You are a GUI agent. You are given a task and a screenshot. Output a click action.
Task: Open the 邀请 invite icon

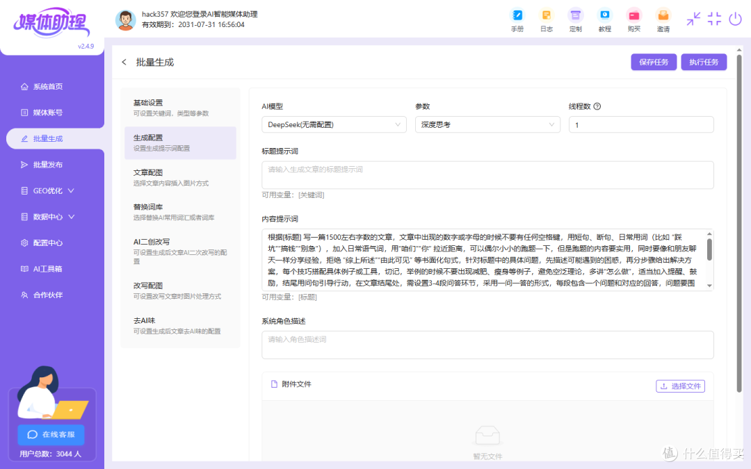(x=663, y=15)
